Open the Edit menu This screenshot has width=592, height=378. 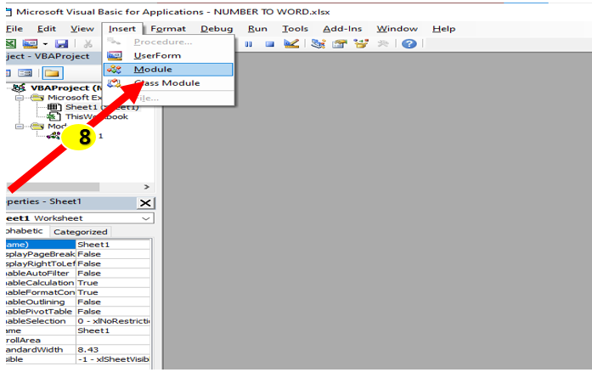point(47,29)
